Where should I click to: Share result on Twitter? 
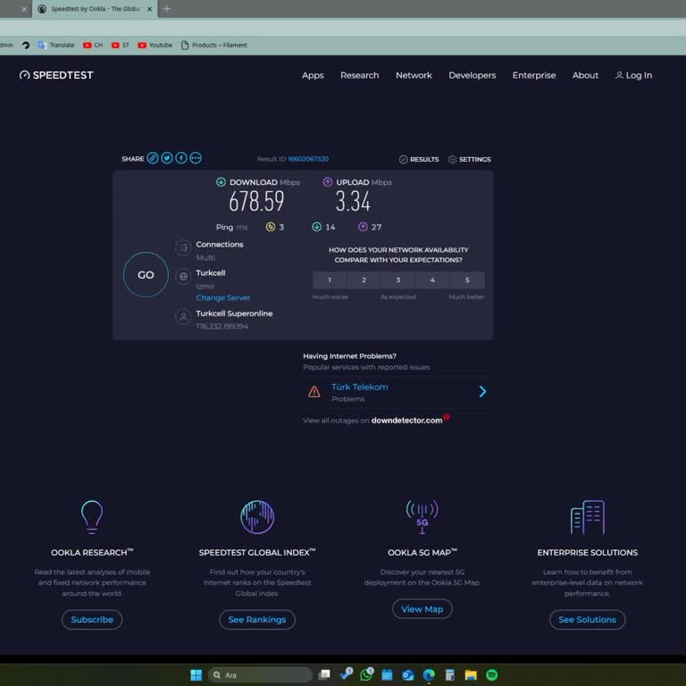[x=167, y=158]
